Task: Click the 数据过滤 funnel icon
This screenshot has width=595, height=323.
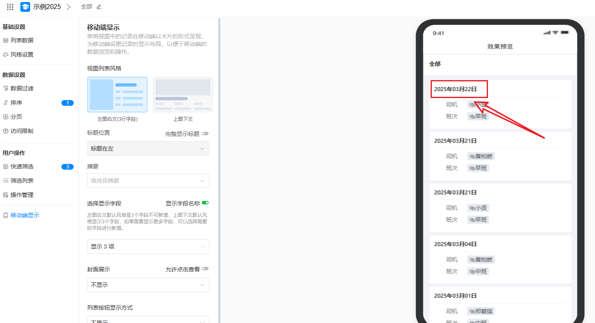Action: tap(5, 88)
